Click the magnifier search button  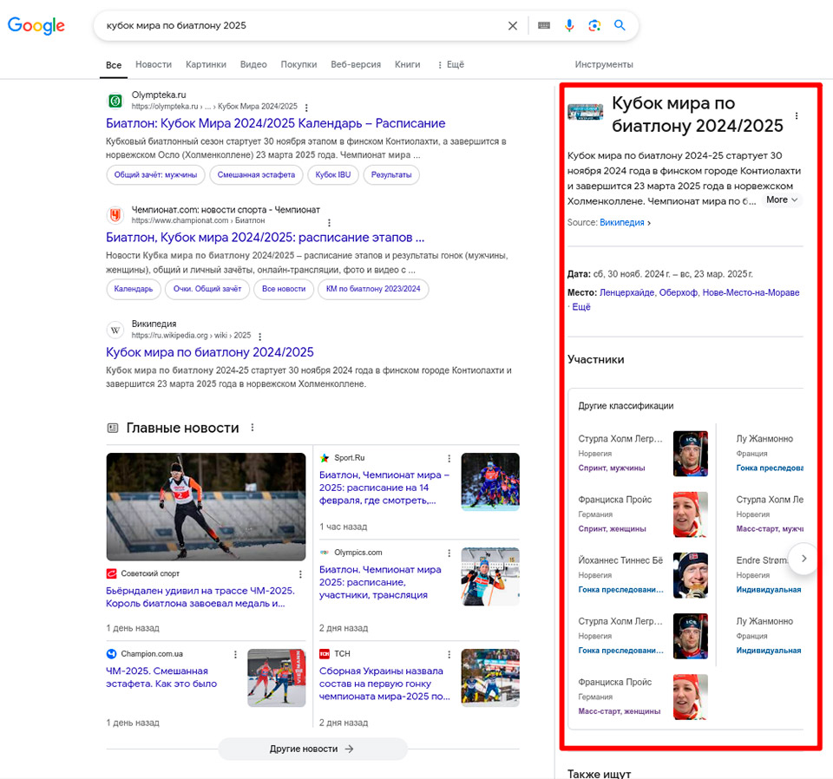click(x=620, y=25)
